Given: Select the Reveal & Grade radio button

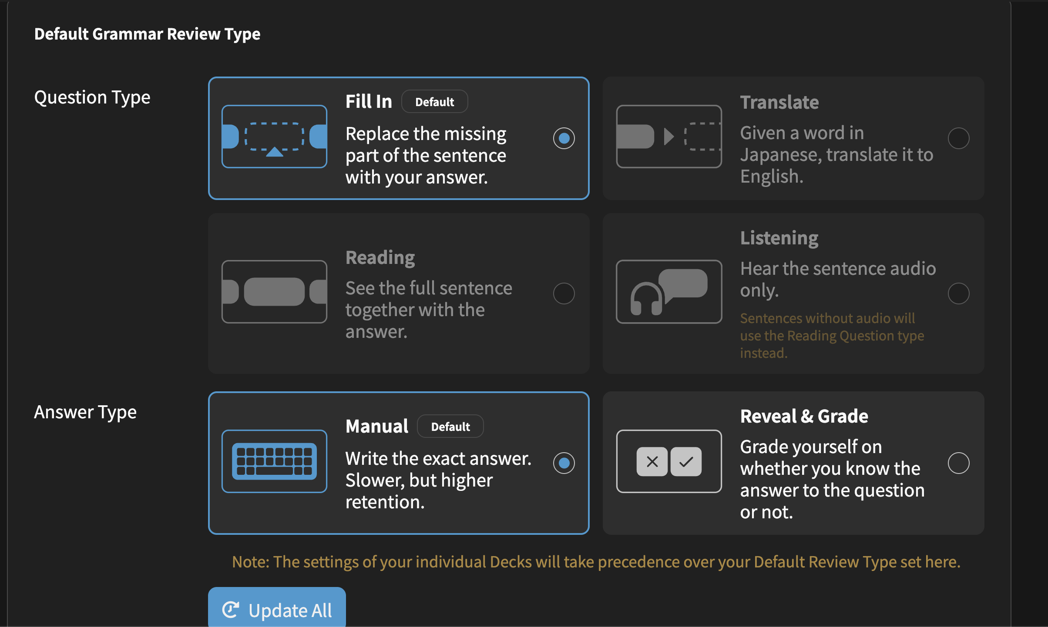Looking at the screenshot, I should 958,463.
